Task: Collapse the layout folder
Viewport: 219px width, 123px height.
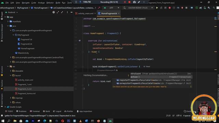Action: [11, 75]
